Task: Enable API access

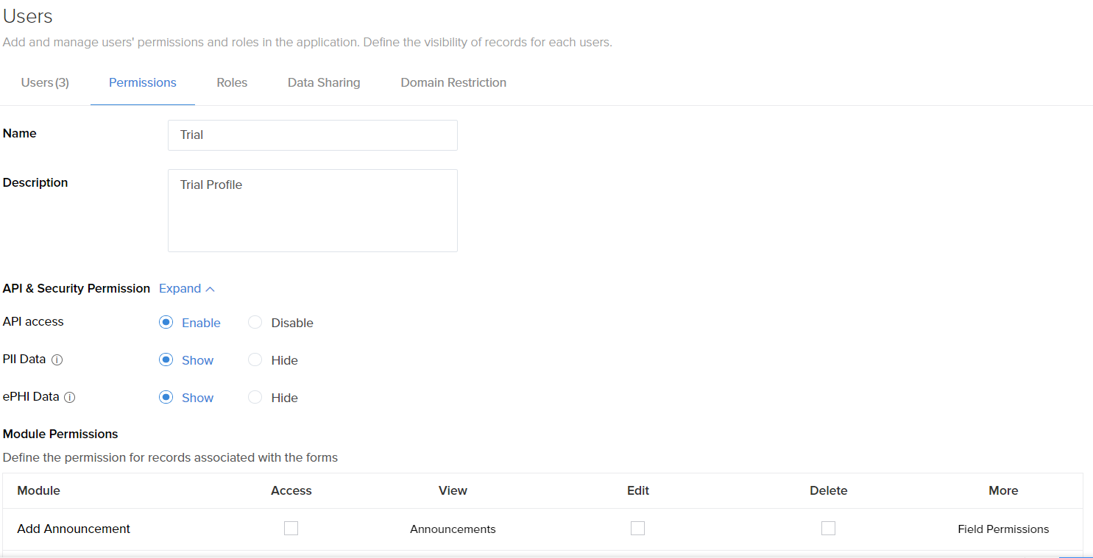Action: 166,322
